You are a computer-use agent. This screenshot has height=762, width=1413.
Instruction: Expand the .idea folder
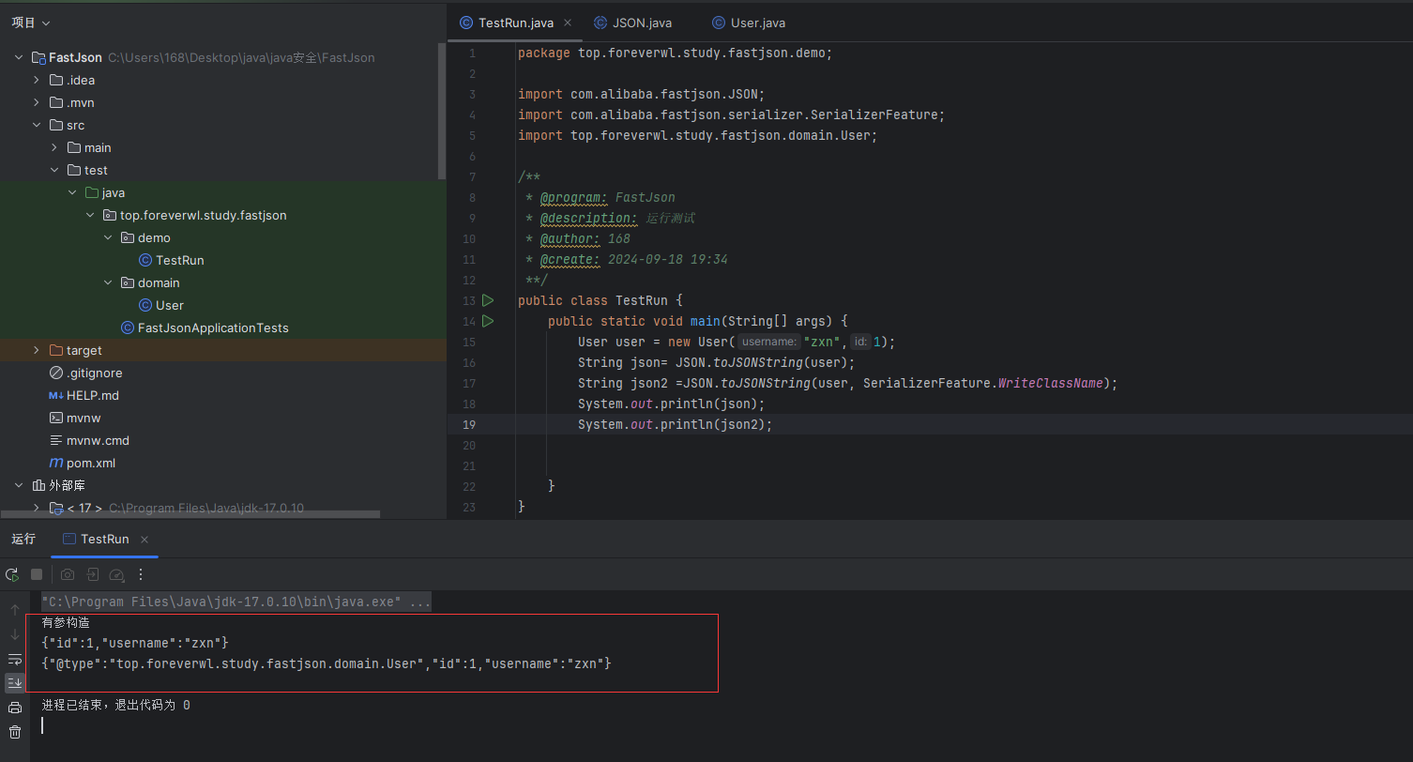[x=37, y=80]
